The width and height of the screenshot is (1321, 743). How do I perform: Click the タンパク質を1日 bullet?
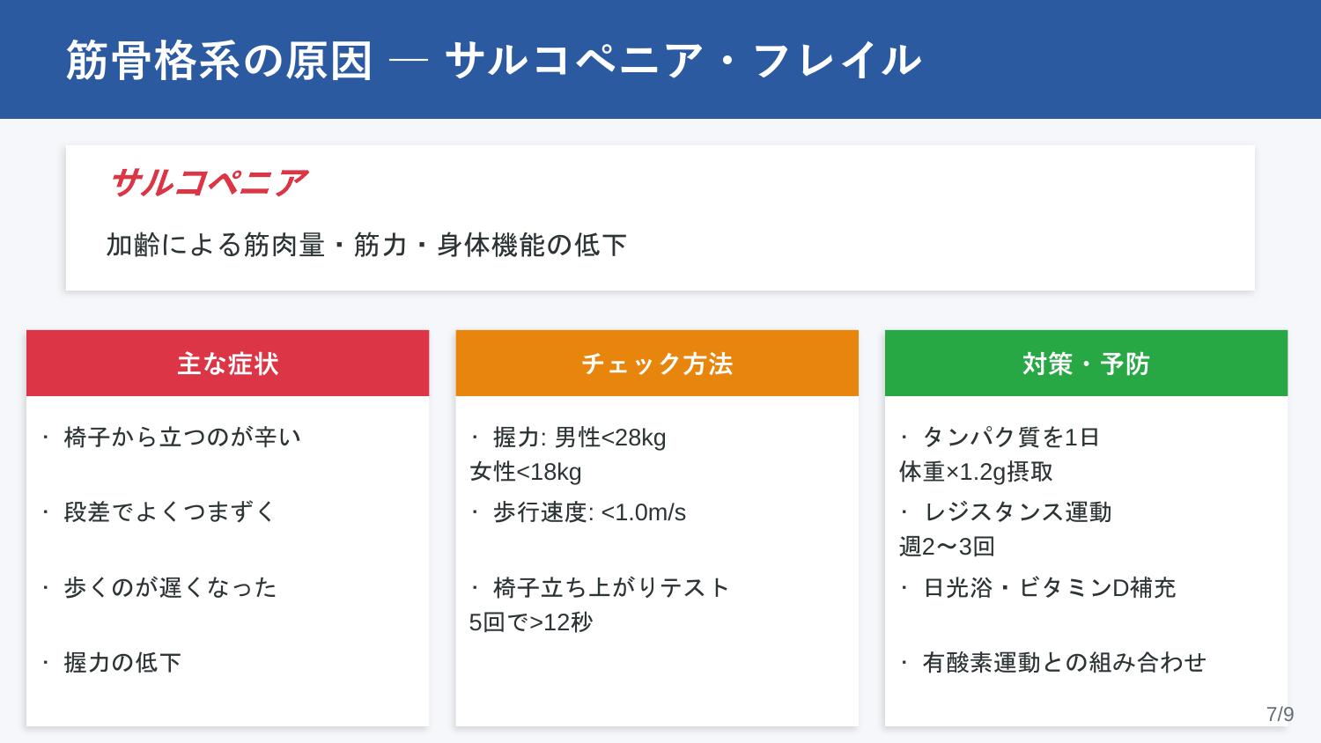coord(1011,438)
